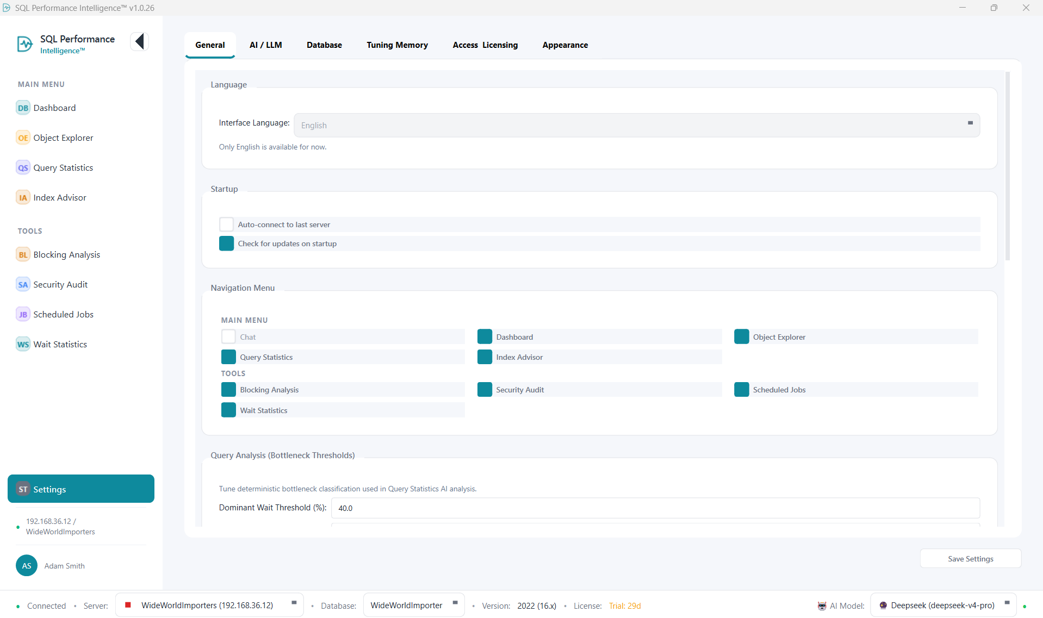This screenshot has height=618, width=1043.
Task: Click the JB Scheduled Jobs sidebar icon
Action: 23,314
